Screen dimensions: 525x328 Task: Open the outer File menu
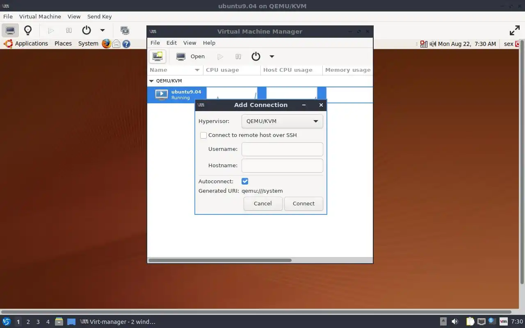pos(8,16)
